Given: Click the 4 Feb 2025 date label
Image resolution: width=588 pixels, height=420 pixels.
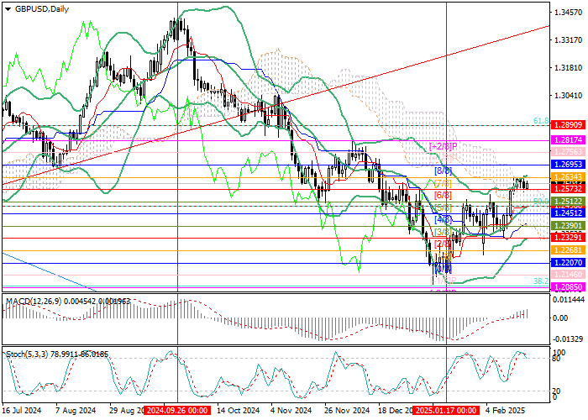Looking at the screenshot, I should point(507,411).
